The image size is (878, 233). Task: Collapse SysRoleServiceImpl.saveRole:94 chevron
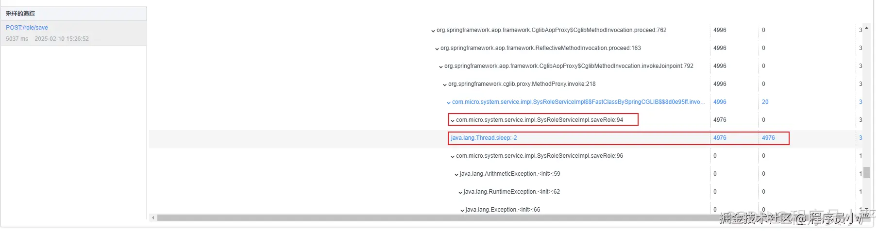453,120
